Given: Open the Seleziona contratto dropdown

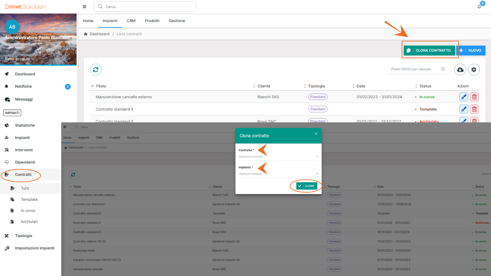Looking at the screenshot, I should (278, 157).
